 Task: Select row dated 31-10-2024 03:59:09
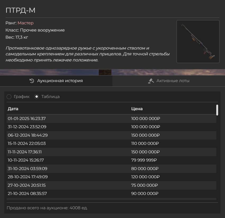(x=111, y=168)
